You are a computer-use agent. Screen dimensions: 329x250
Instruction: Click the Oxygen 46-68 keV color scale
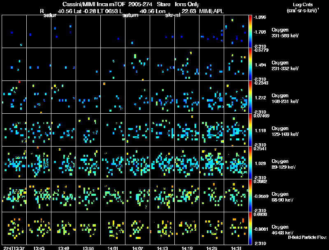(251, 228)
